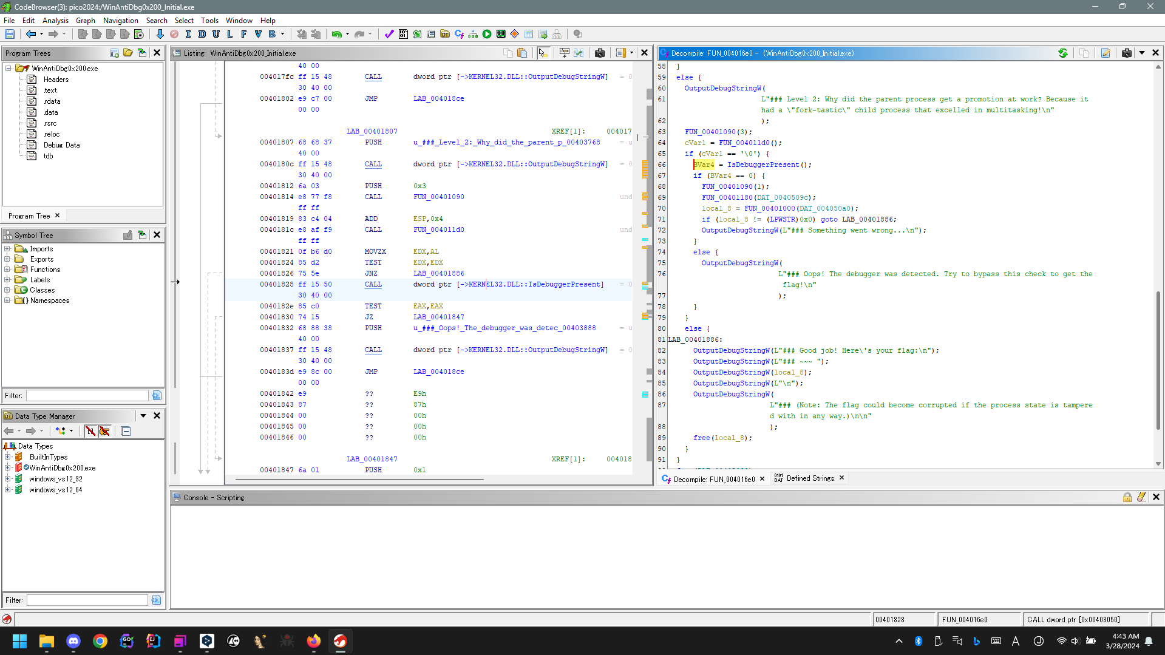Navigate to next Function with the F icon
Viewport: 1165px width, 655px height.
point(244,34)
